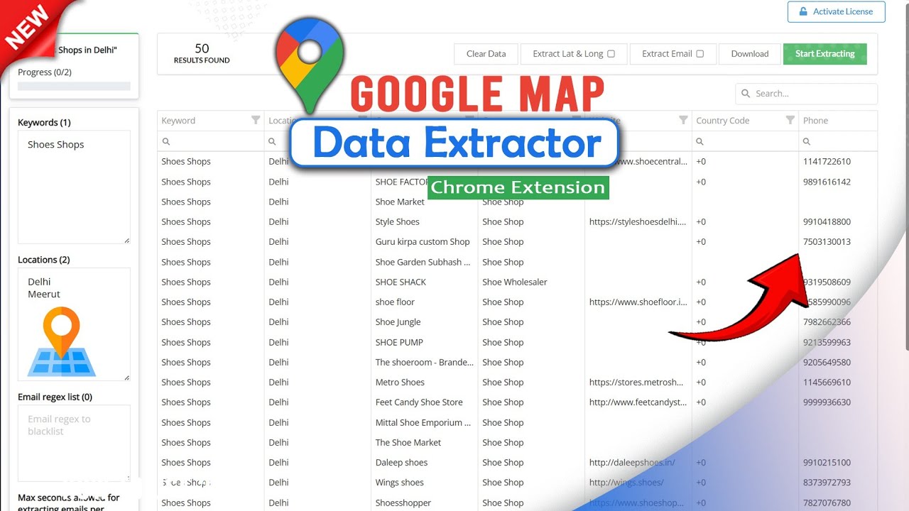The height and width of the screenshot is (511, 909).
Task: Click the Clear Data button
Action: pos(486,54)
